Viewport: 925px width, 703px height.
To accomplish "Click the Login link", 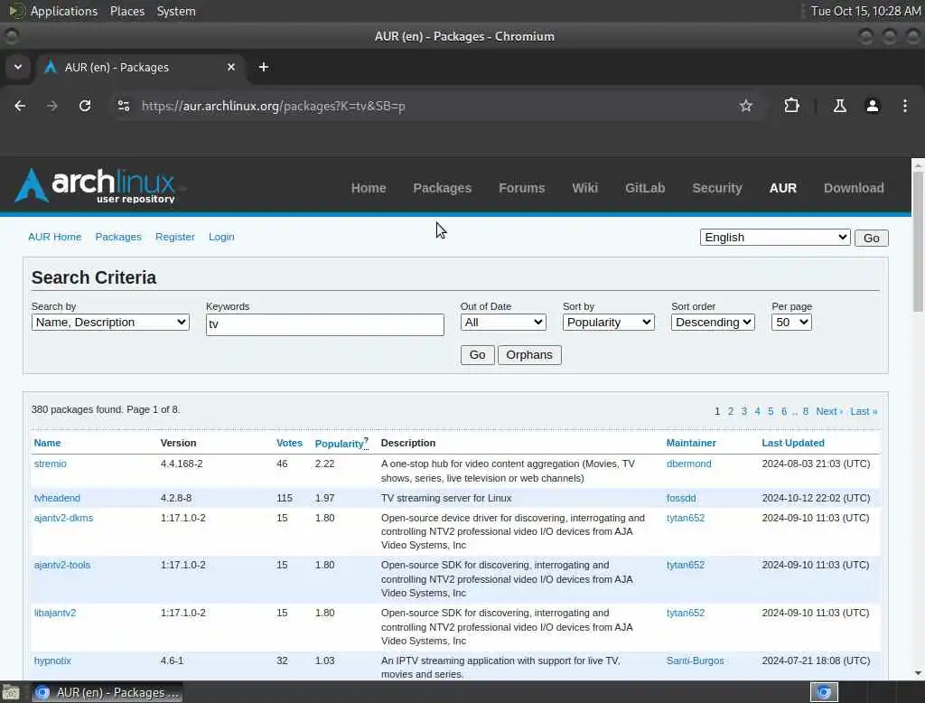I will click(x=221, y=237).
